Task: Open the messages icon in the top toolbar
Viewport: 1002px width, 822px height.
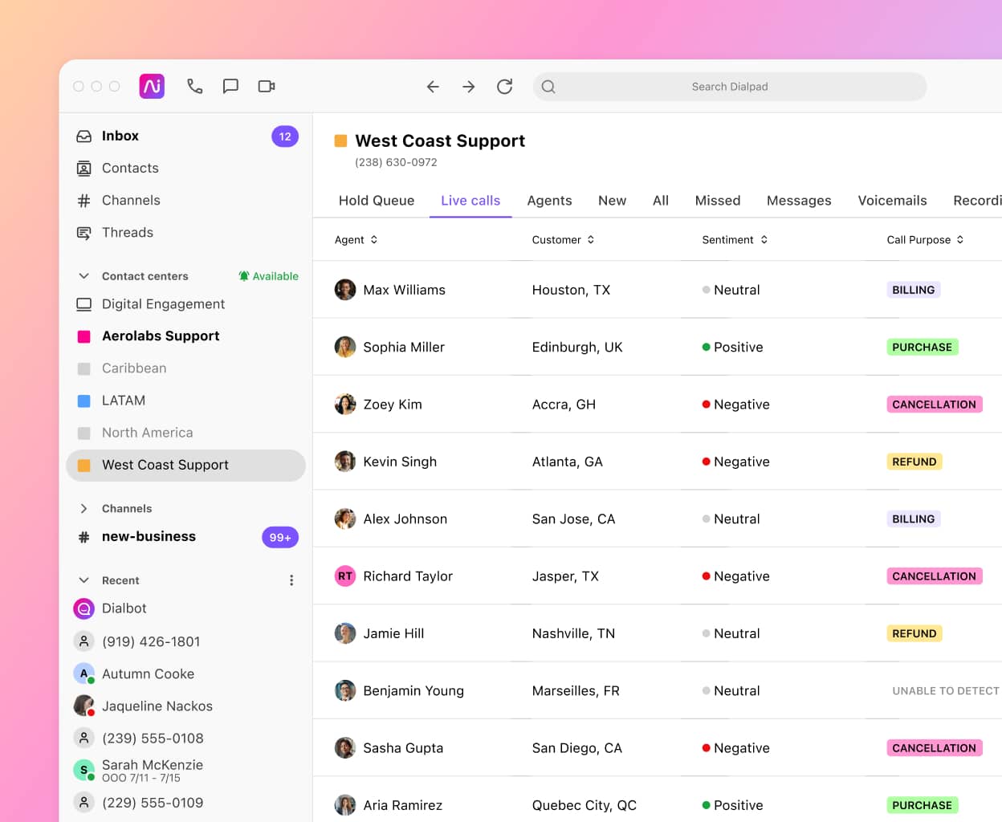Action: (x=230, y=86)
